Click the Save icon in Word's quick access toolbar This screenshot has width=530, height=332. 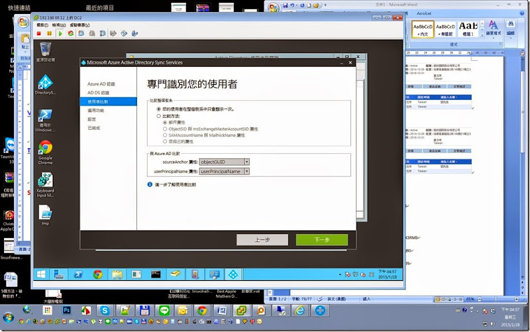pos(286,5)
